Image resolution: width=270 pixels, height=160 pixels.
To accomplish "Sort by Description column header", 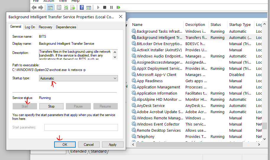I will coord(196,25).
